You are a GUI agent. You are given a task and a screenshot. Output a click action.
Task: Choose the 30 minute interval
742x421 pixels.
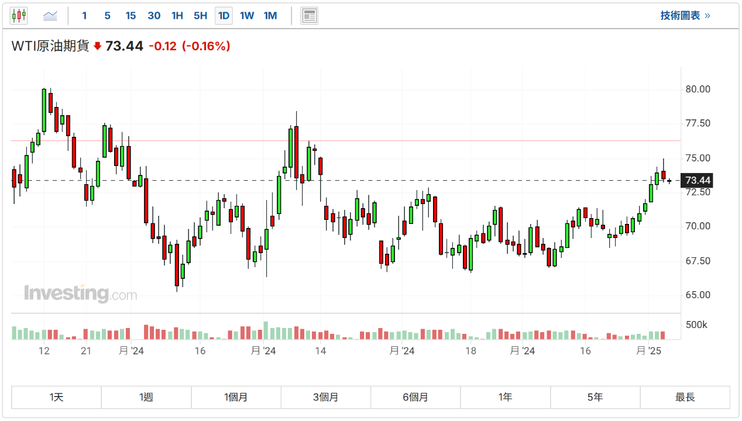154,16
